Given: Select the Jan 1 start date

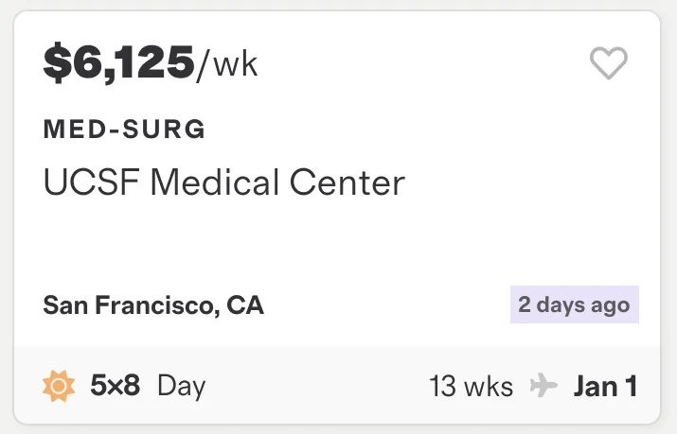Looking at the screenshot, I should coord(605,386).
